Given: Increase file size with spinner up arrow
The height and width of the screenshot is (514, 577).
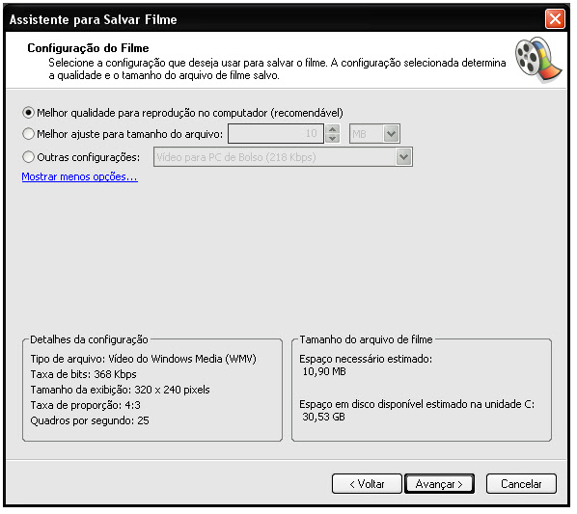Looking at the screenshot, I should (x=332, y=129).
